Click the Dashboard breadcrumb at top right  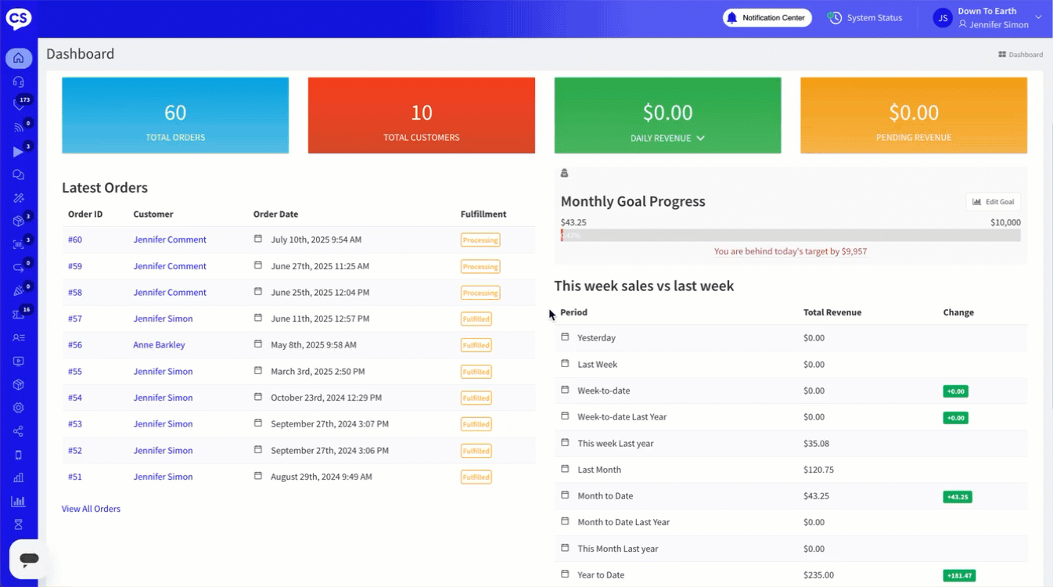(x=1025, y=55)
